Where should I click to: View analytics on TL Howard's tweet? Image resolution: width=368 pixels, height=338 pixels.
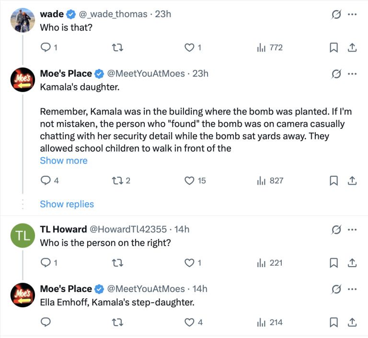270,263
